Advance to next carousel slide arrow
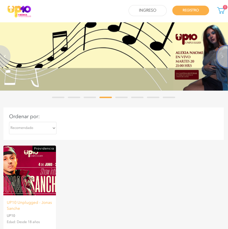The width and height of the screenshot is (228, 229). click(222, 57)
